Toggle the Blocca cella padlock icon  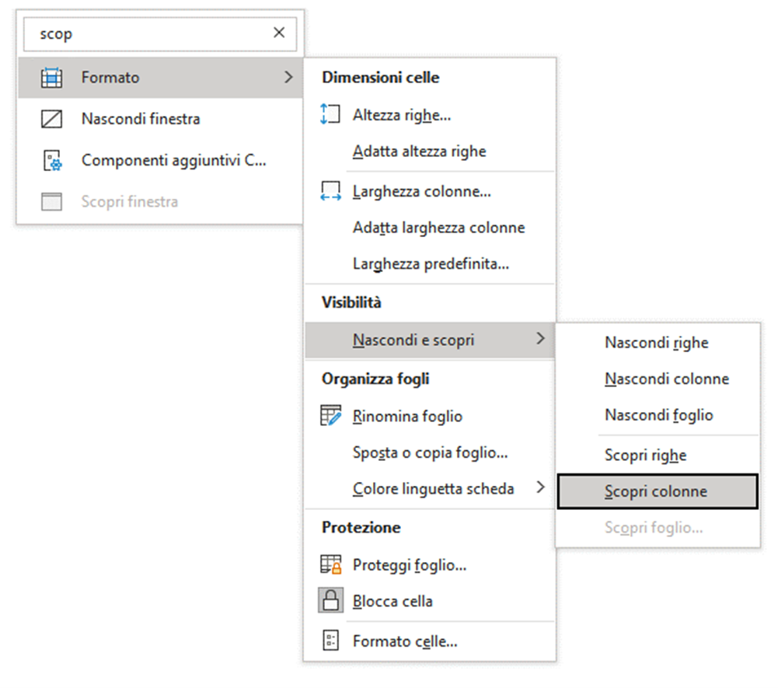point(330,601)
